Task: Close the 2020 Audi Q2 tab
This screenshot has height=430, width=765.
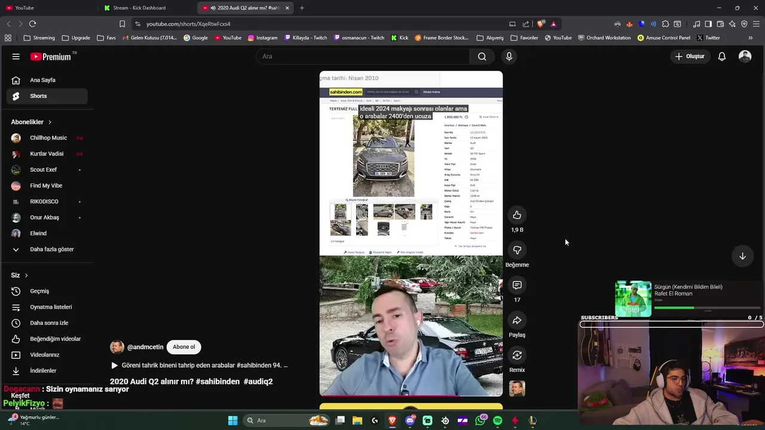Action: click(287, 8)
